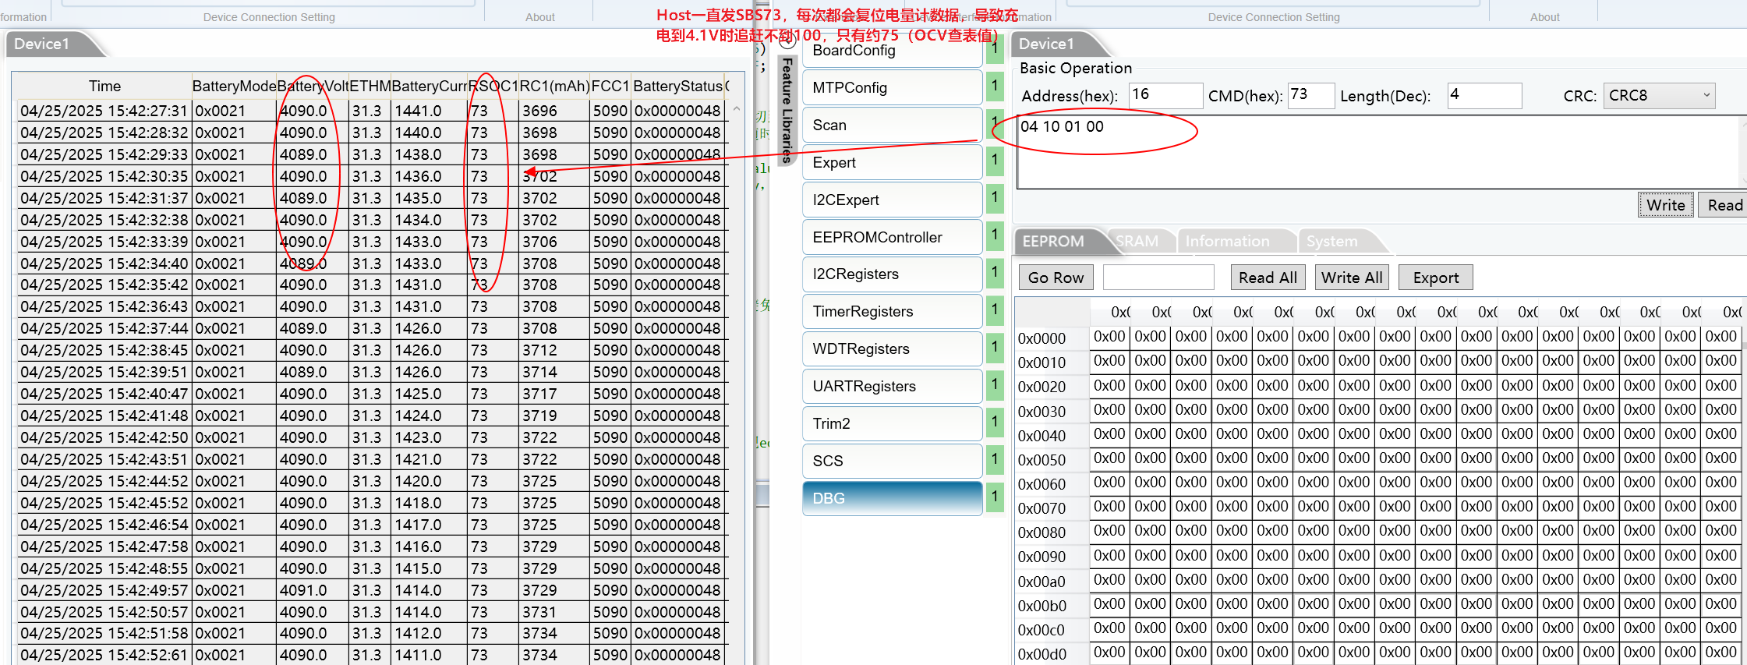This screenshot has width=1747, height=665.
Task: Open the MTPConfig feature library
Action: point(892,87)
